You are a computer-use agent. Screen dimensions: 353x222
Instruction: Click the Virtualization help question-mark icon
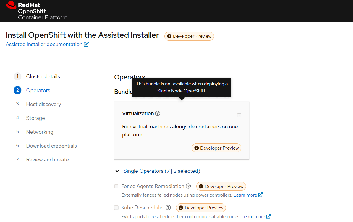coord(158,113)
